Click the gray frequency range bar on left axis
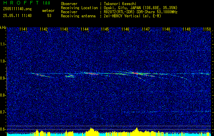214x136 pixels. click(x=6, y=79)
